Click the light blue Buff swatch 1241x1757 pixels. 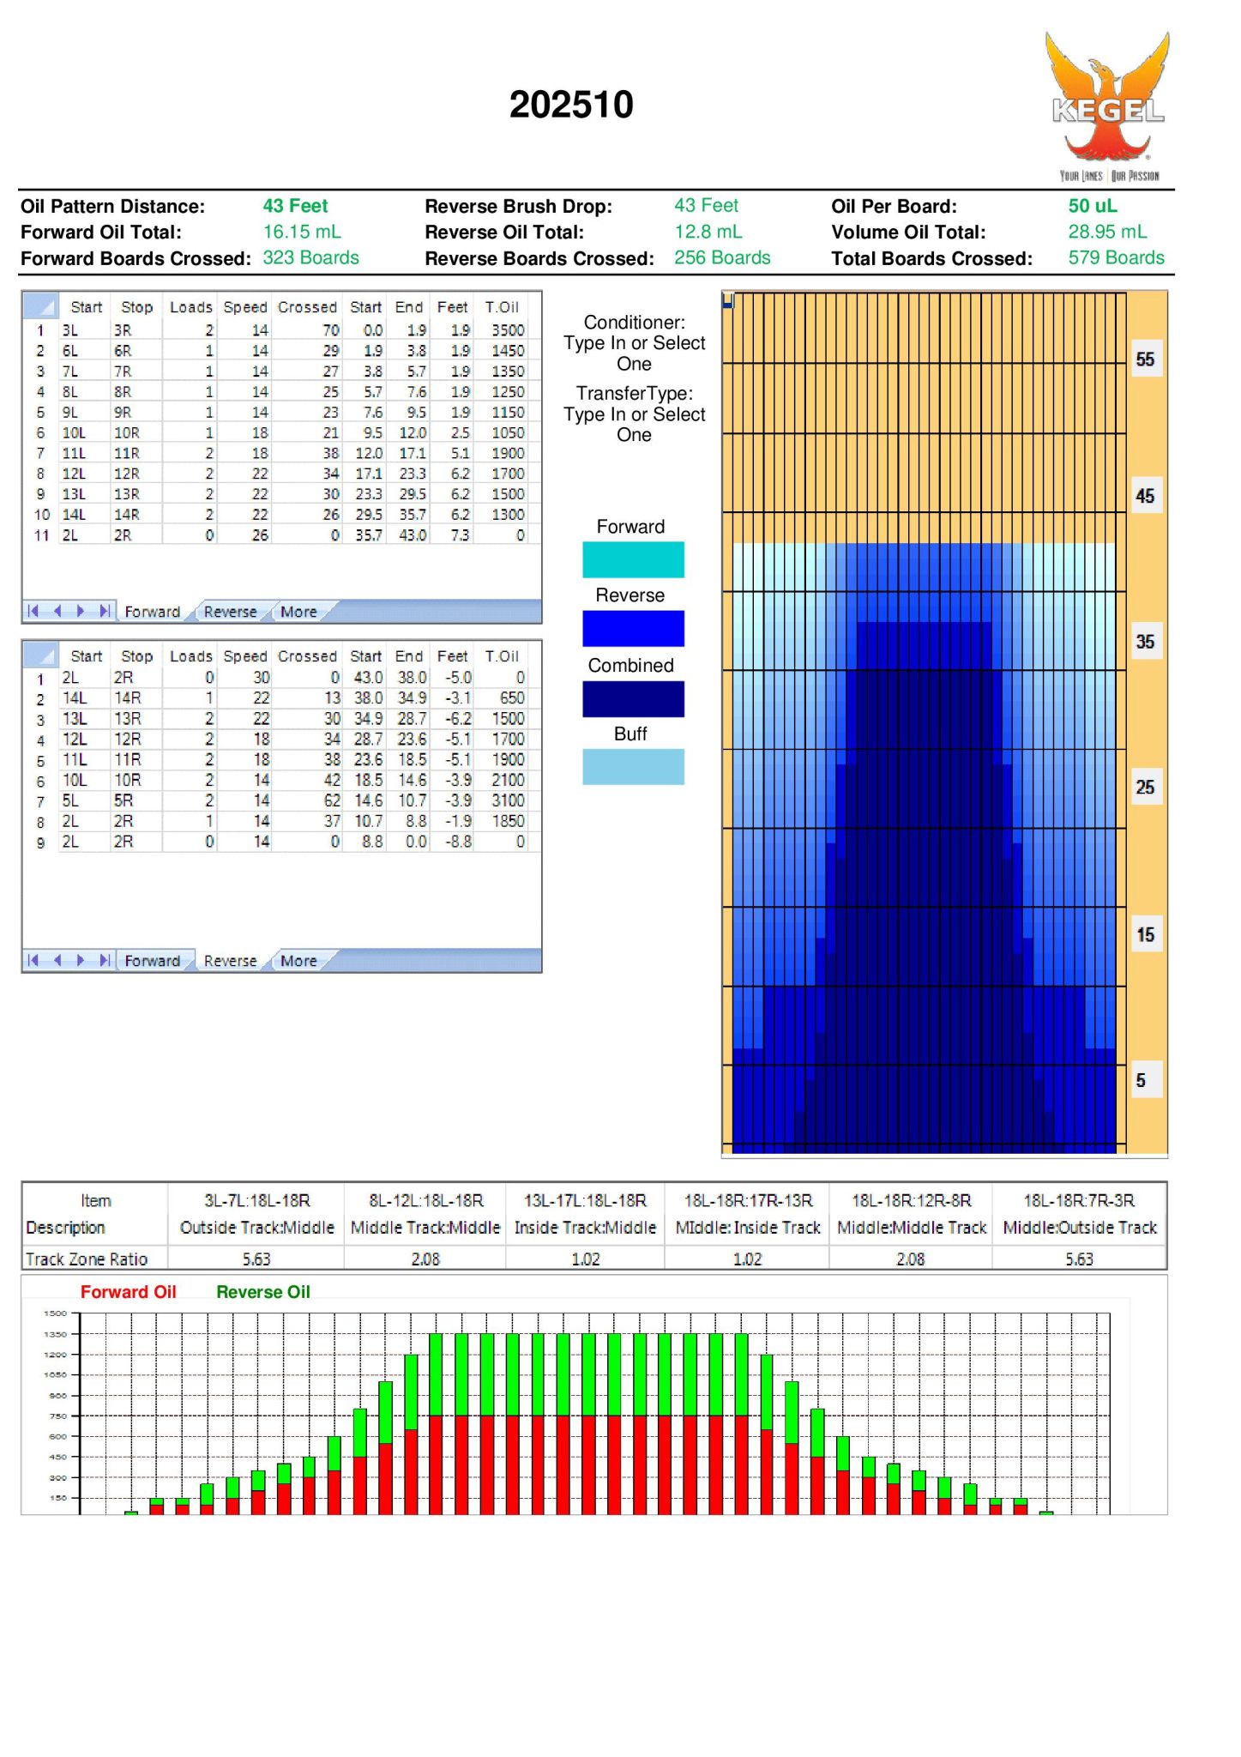click(633, 767)
